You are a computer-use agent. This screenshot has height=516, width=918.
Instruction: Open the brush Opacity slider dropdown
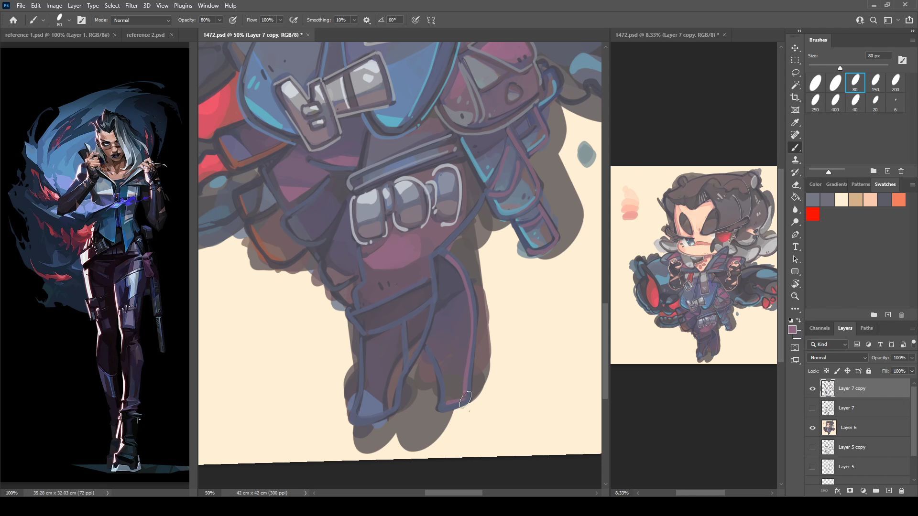[x=219, y=20]
